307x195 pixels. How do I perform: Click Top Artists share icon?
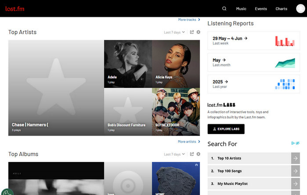192,32
